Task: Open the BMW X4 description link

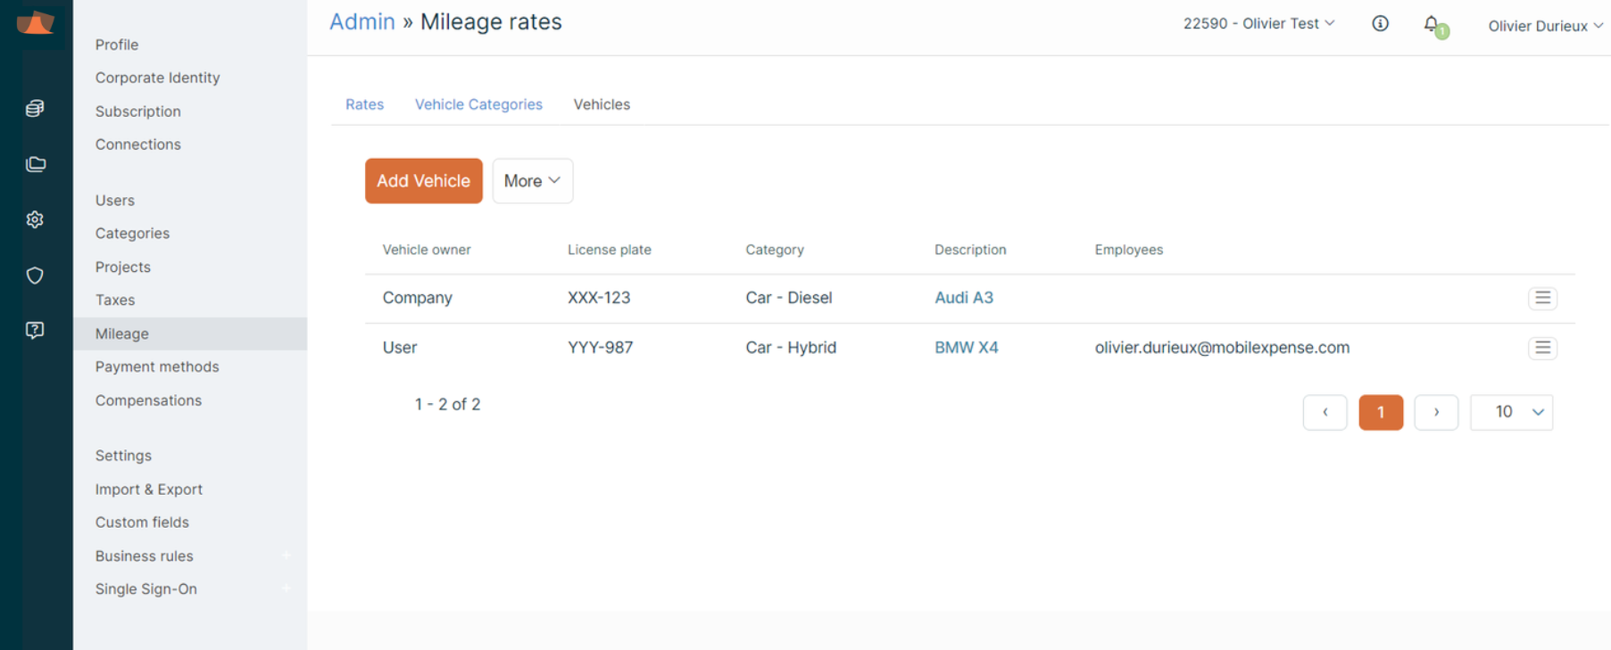Action: tap(966, 348)
